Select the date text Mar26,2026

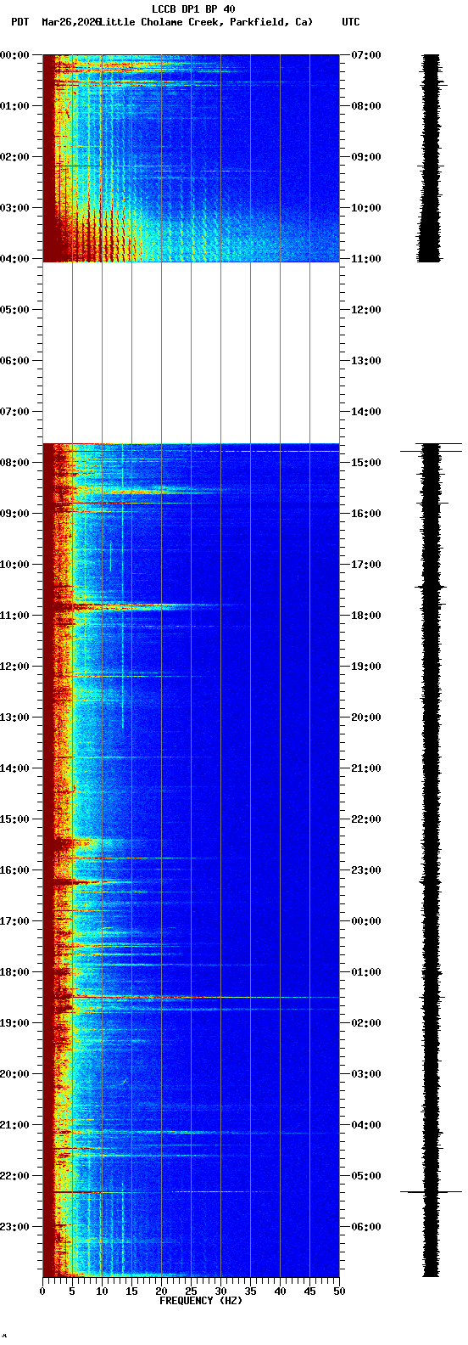70,22
